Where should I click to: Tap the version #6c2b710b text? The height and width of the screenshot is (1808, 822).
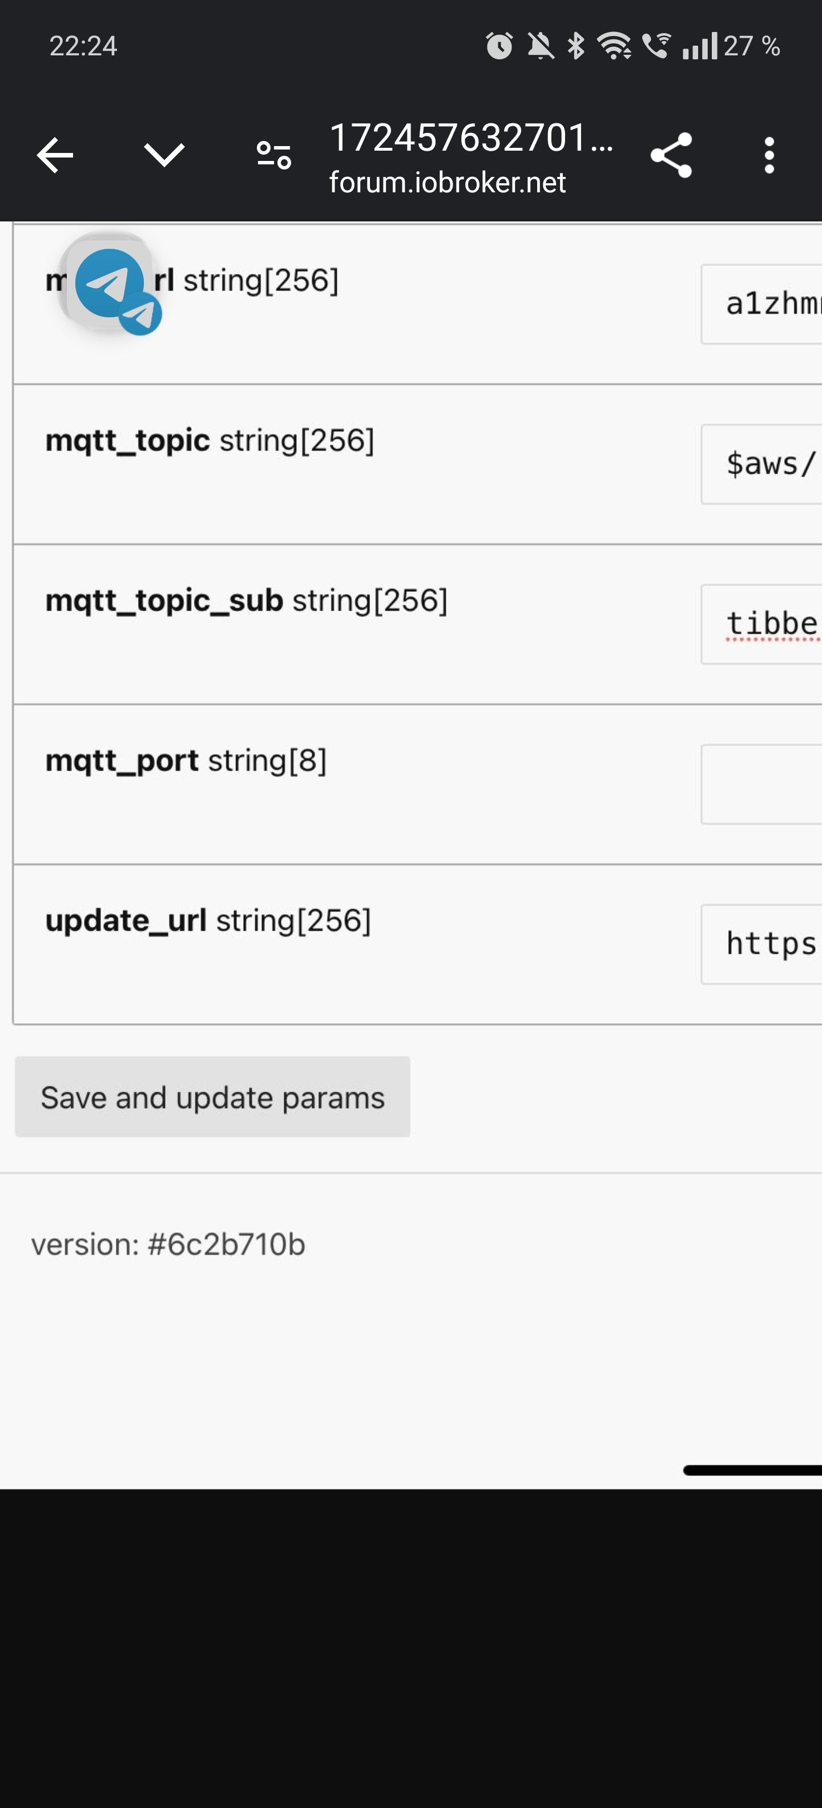(168, 1244)
